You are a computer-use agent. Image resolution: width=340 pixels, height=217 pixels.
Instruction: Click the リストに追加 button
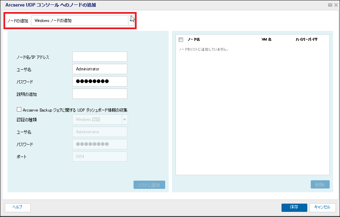point(149,185)
